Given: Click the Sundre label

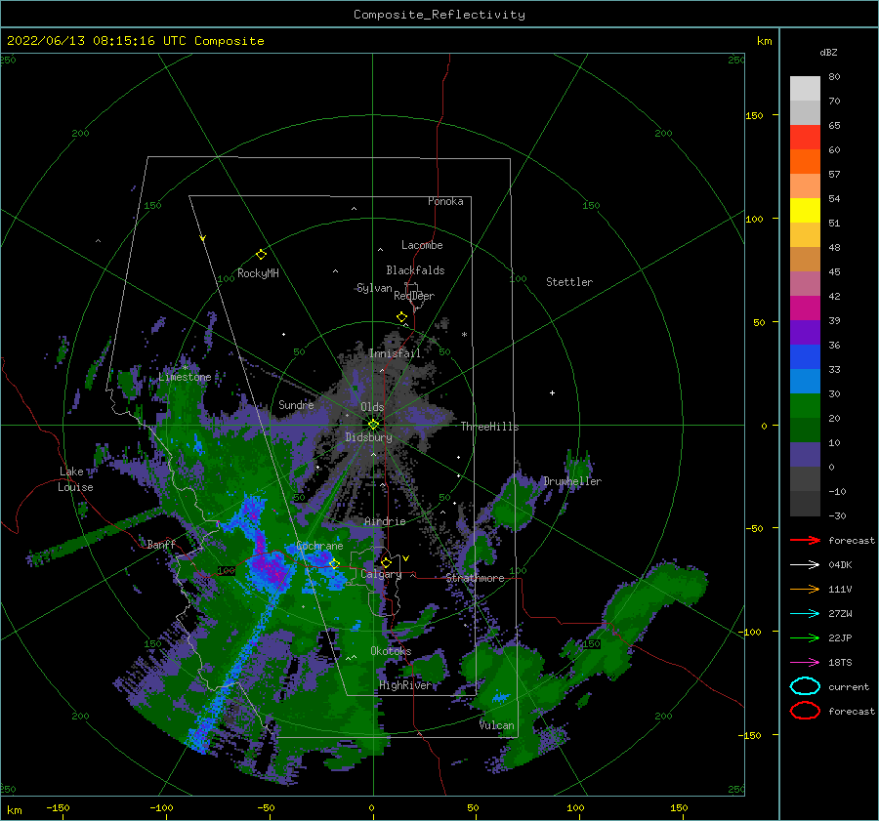Looking at the screenshot, I should tap(296, 404).
